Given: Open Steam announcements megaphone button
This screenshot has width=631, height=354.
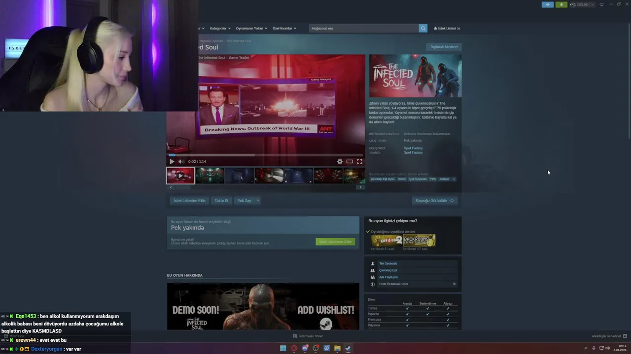Looking at the screenshot, I should 548,4.
